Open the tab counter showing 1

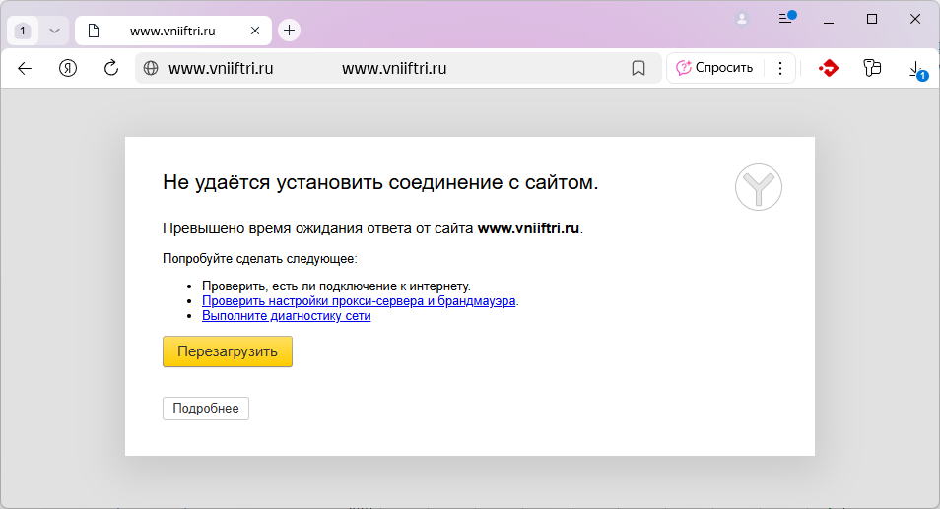pos(23,31)
